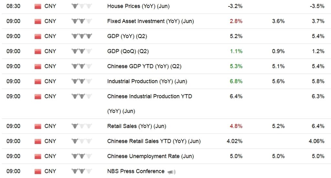This screenshot has width=331, height=178.
Task: Click bull volatility icons for GDP (QoQ) (Q2)
Action: [81, 51]
